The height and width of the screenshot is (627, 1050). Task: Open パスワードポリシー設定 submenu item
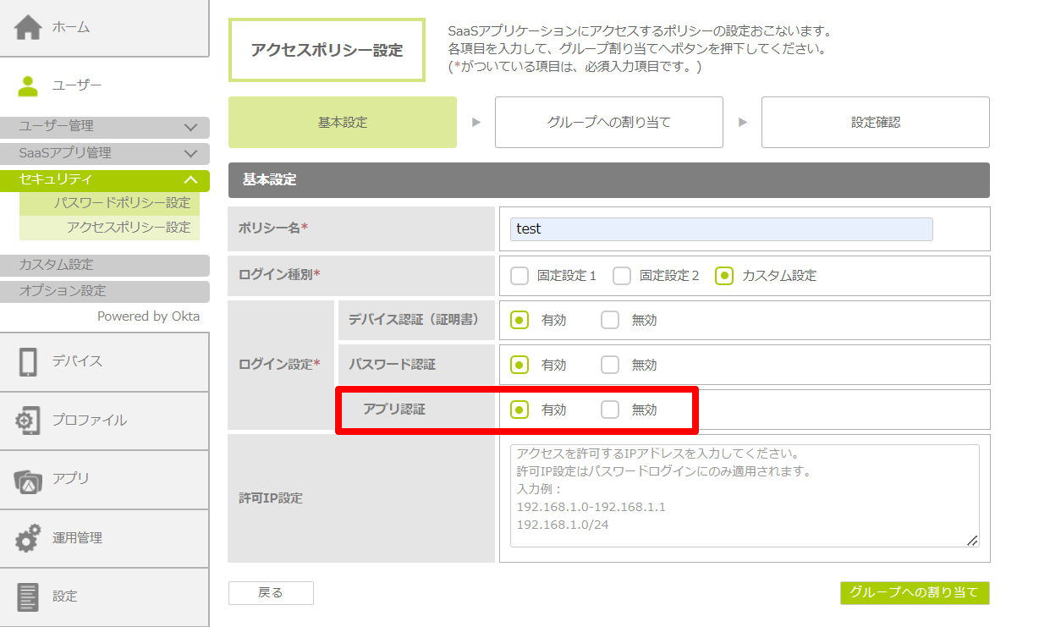(x=122, y=203)
